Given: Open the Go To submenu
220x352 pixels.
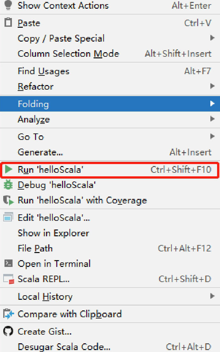Looking at the screenshot, I should click(110, 136).
